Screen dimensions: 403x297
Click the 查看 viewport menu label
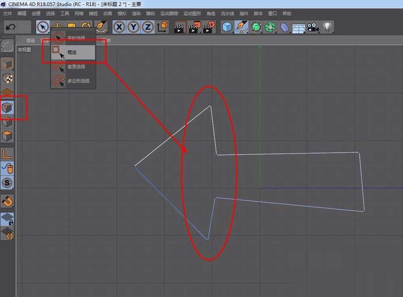(30, 40)
